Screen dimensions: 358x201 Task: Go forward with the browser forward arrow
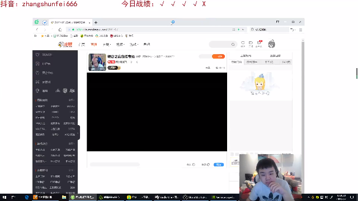pos(45,30)
